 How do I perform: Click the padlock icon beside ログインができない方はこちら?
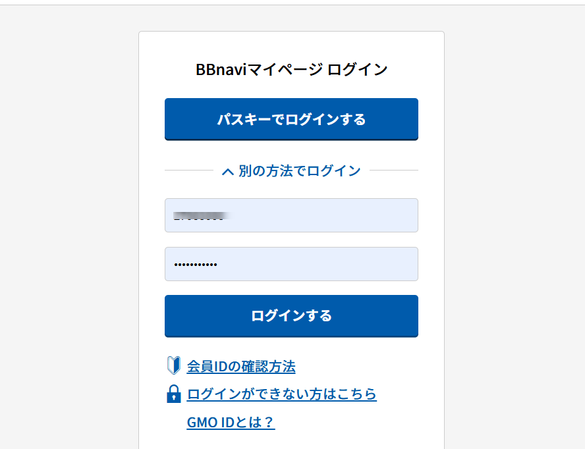pos(173,394)
